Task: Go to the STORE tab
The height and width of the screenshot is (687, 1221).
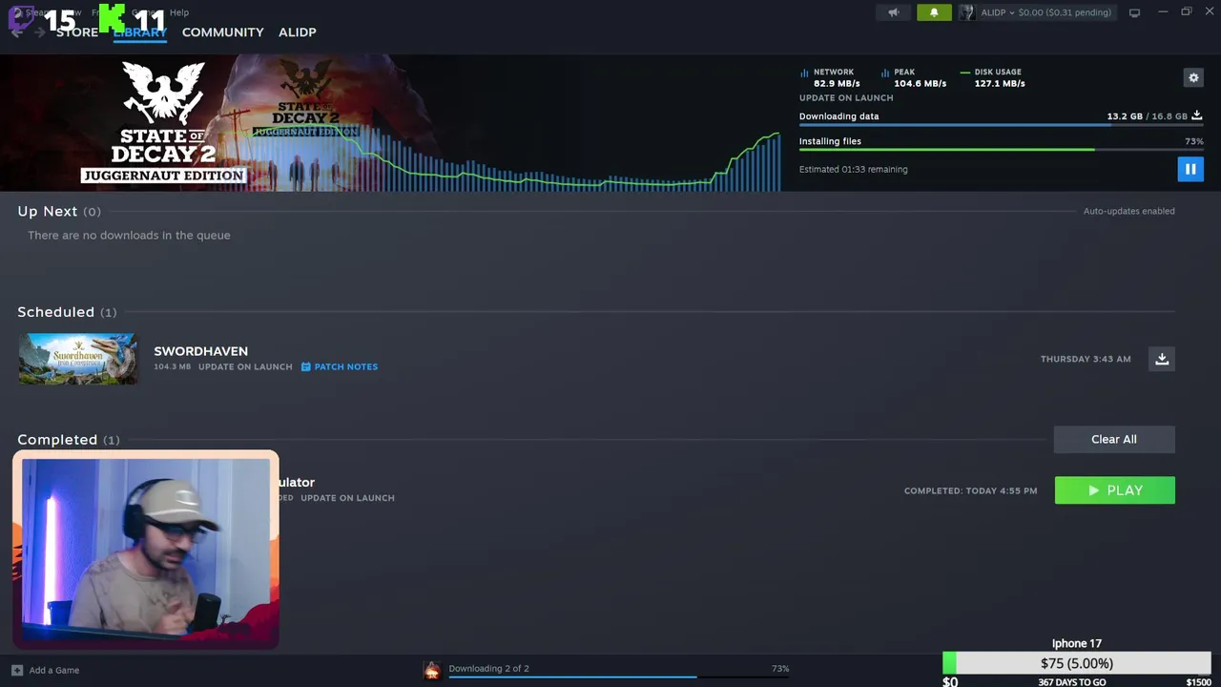Action: click(77, 31)
